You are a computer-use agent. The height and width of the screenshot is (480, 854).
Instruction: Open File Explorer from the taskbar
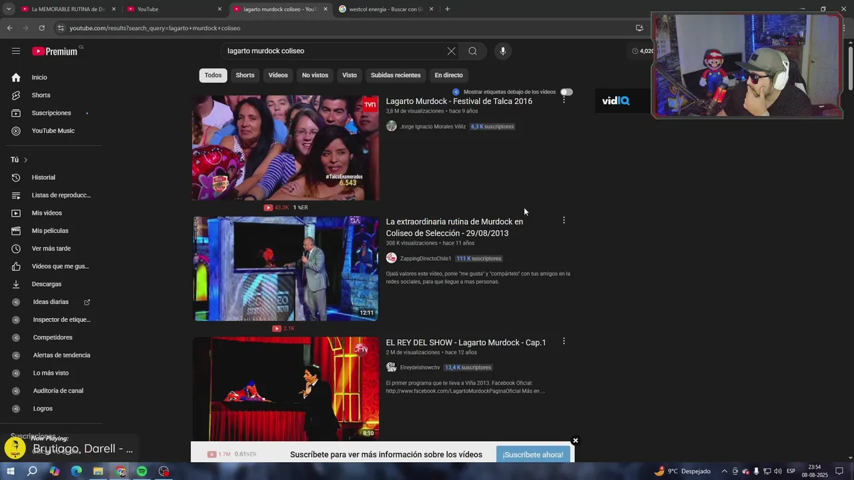tap(98, 471)
